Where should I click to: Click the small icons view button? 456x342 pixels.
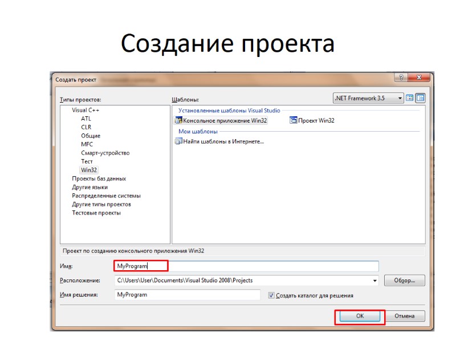point(421,98)
